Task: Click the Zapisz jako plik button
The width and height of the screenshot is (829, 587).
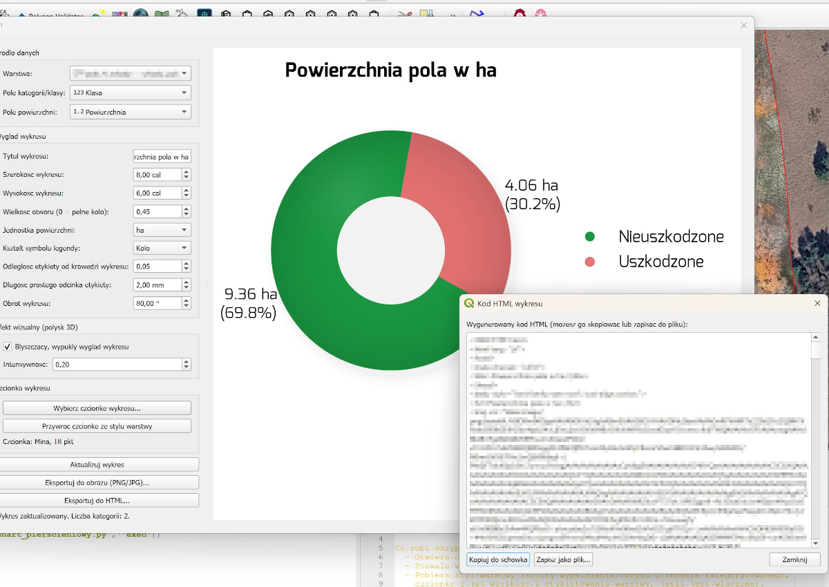Action: 563,559
